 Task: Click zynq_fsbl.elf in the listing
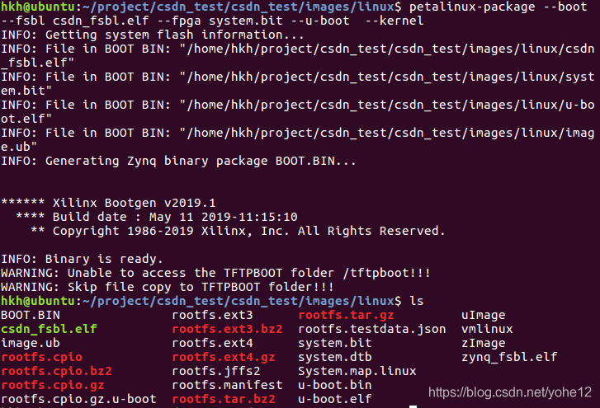coord(509,358)
